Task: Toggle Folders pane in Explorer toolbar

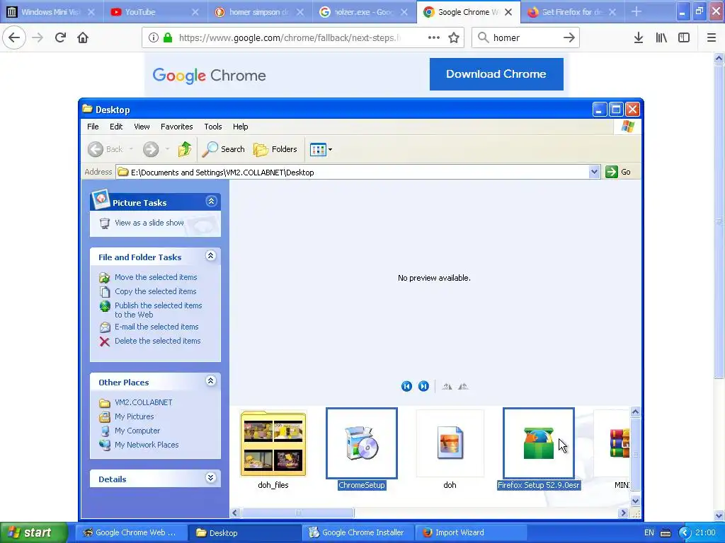Action: coord(275,149)
